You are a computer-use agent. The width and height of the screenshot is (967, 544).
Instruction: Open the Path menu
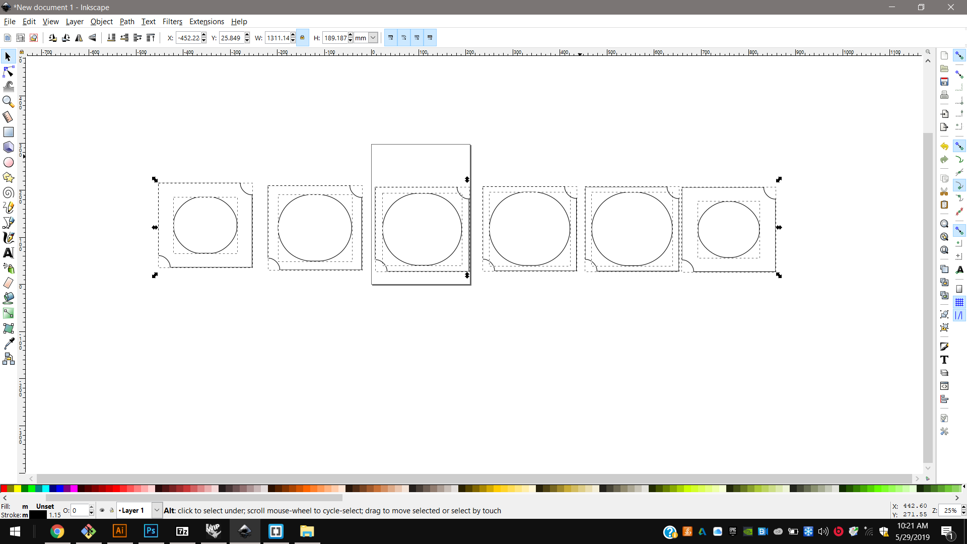click(x=127, y=22)
